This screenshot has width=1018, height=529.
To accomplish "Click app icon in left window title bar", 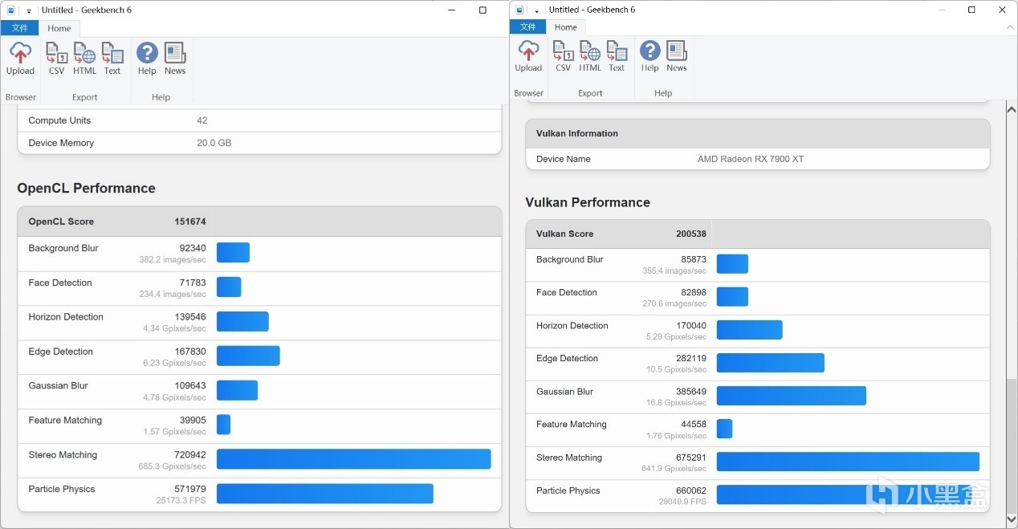I will pyautogui.click(x=11, y=10).
